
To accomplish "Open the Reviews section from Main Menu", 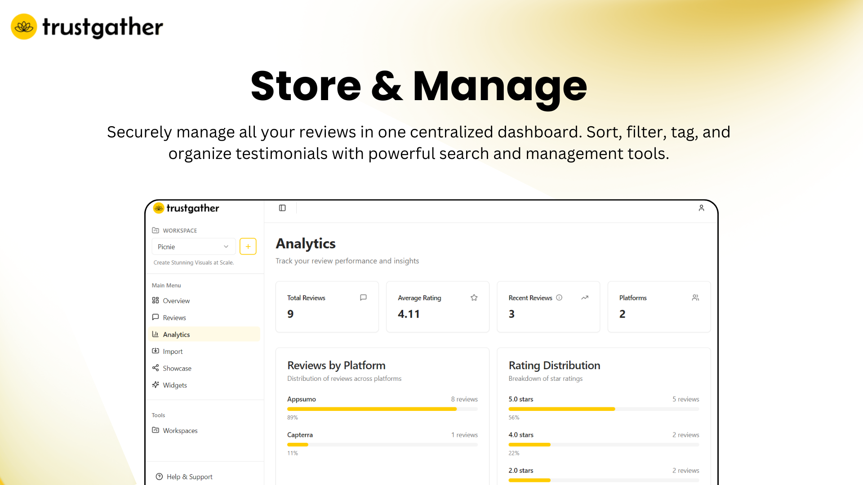I will pos(174,317).
